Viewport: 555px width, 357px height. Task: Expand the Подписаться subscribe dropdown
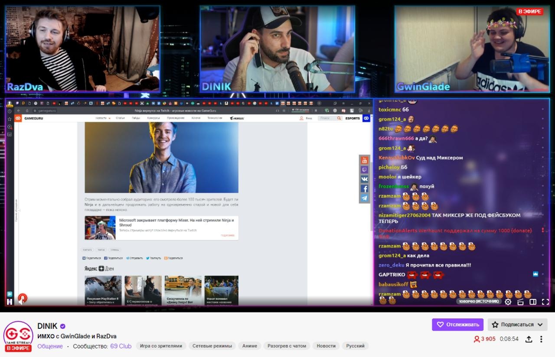518,325
